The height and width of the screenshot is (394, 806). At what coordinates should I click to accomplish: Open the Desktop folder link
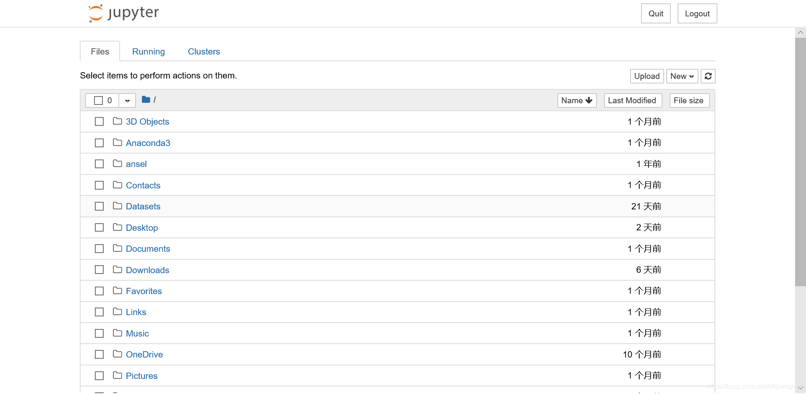pos(142,228)
